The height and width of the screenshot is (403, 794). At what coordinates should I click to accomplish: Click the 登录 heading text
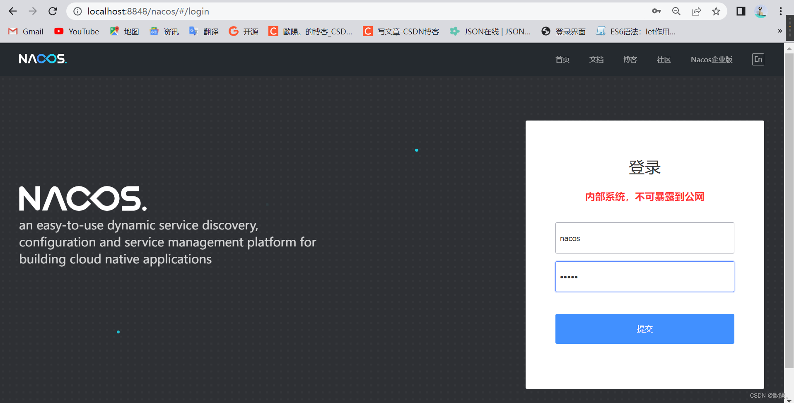click(x=644, y=167)
